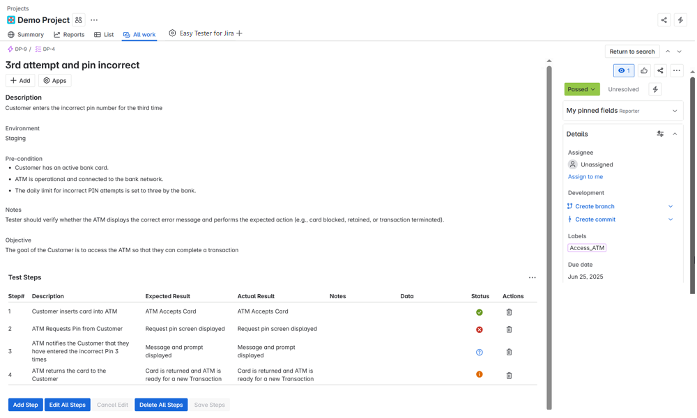697x418 pixels.
Task: Delete step 2 with trash icon
Action: (510, 330)
